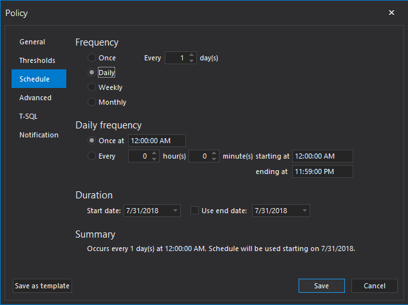Open the Start date dropdown calendar
Screen dimensions: 408x305
click(x=176, y=211)
